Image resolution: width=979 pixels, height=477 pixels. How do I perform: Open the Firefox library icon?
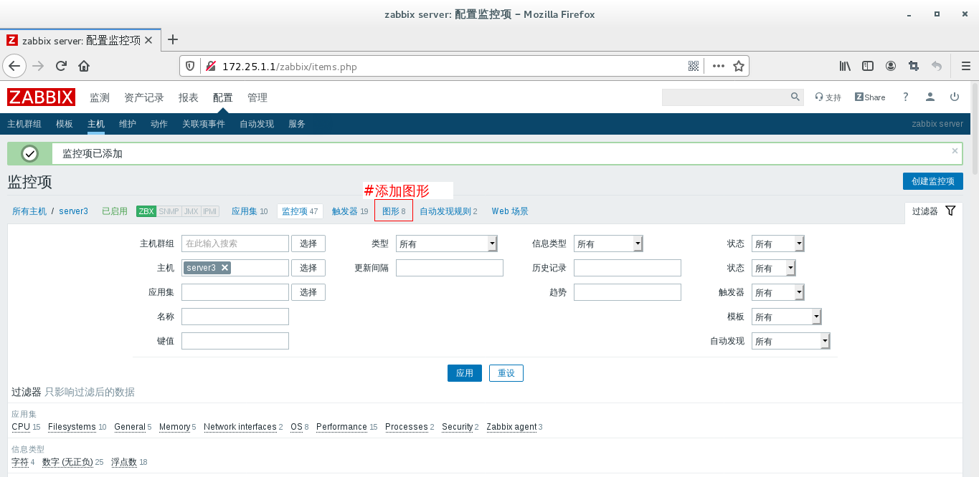click(x=846, y=66)
